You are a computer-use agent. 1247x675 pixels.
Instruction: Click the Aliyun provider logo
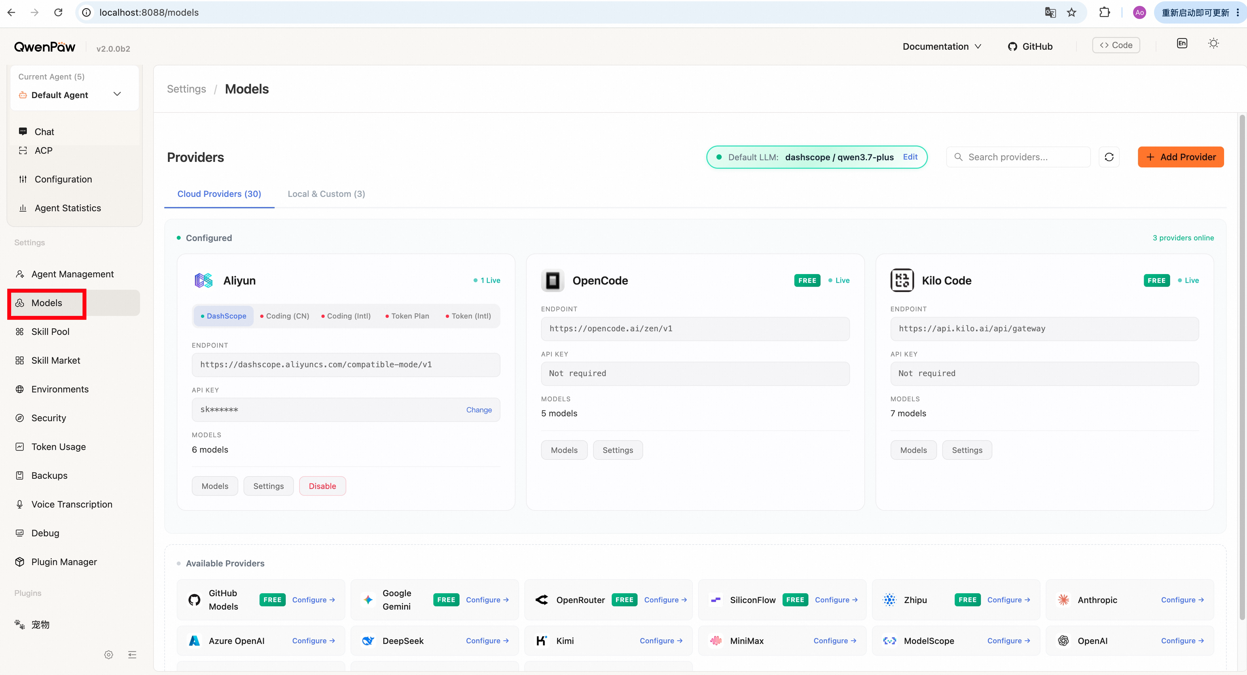pyautogui.click(x=203, y=281)
